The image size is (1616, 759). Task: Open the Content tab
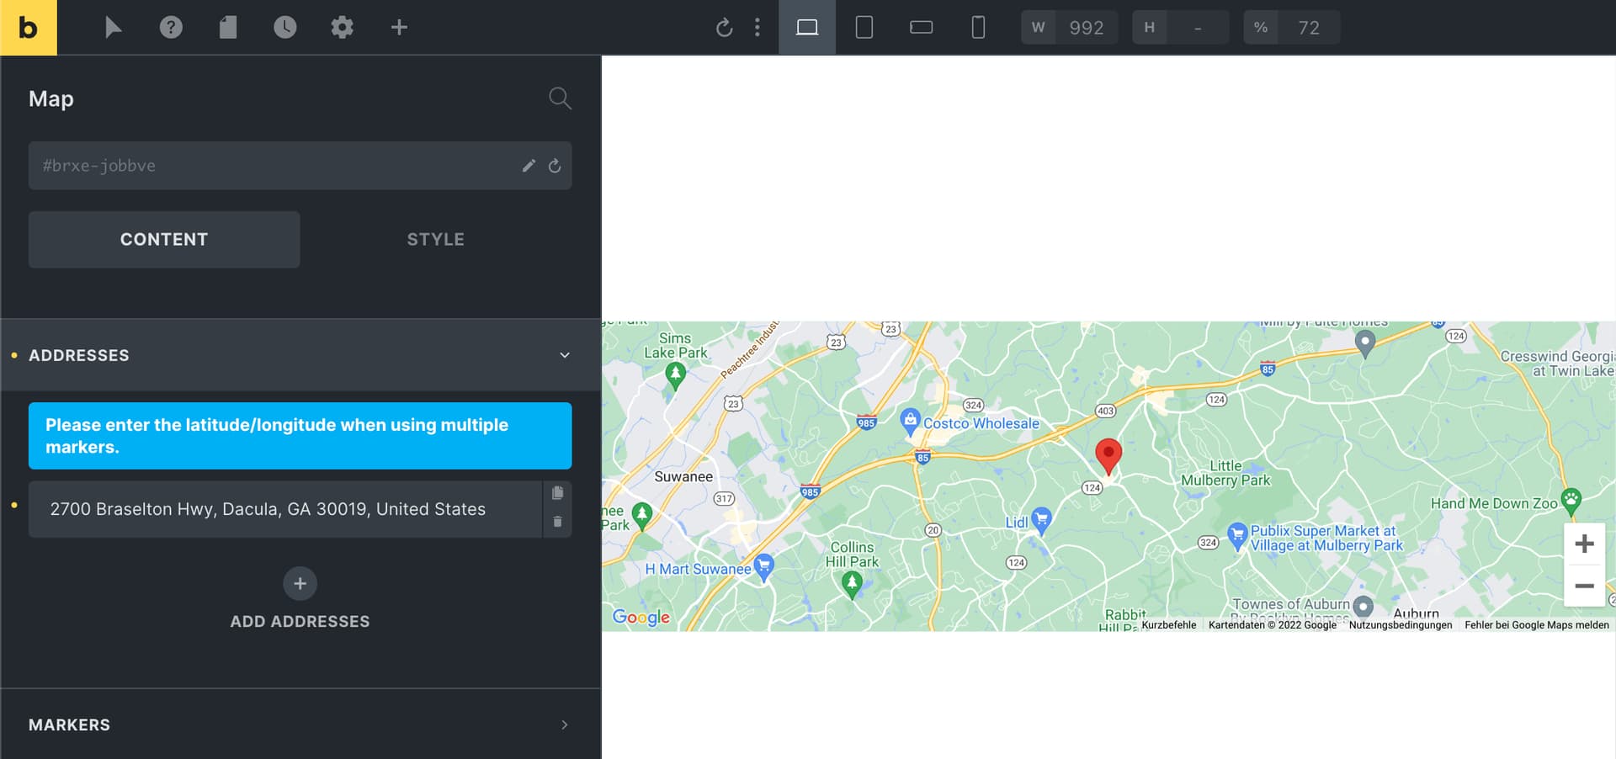[164, 240]
